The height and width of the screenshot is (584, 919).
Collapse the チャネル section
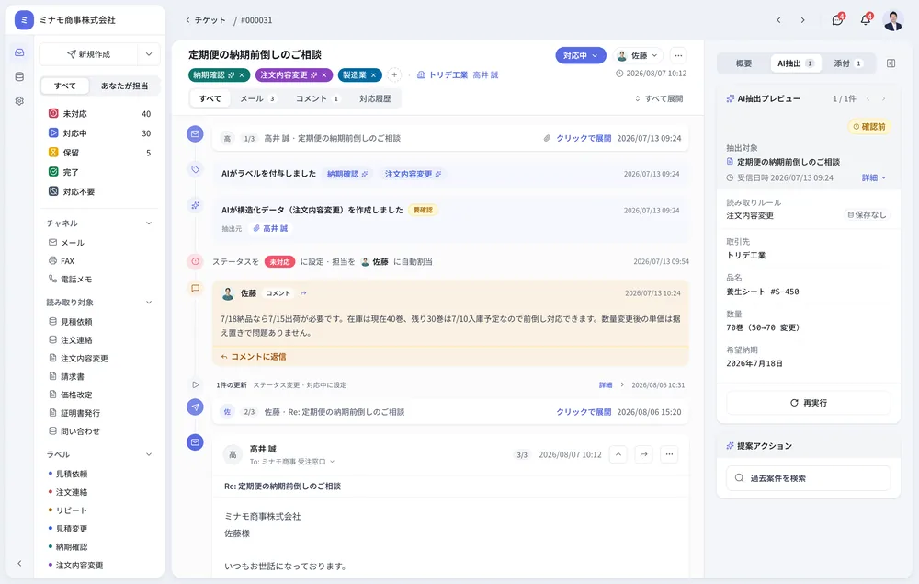tap(149, 223)
